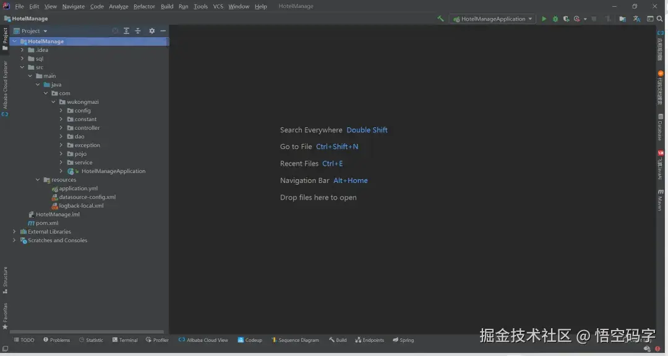This screenshot has height=356, width=668.
Task: Open the Endpoints tool window
Action: (x=369, y=340)
